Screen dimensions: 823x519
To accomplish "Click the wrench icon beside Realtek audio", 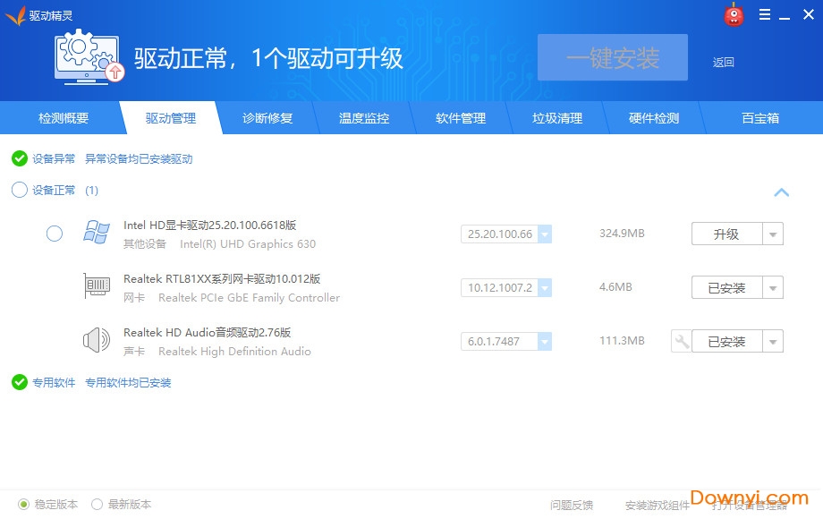I will click(x=681, y=341).
